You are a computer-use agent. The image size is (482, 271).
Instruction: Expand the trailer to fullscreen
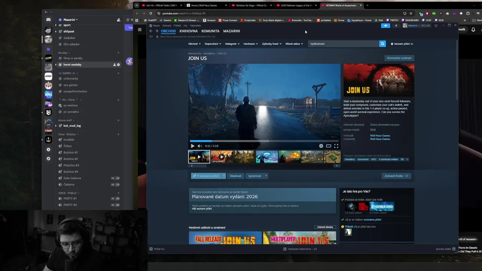[x=336, y=146]
